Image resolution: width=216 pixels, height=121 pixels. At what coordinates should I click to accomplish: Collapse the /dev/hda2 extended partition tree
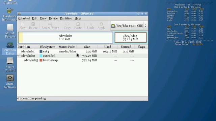pos(19,56)
